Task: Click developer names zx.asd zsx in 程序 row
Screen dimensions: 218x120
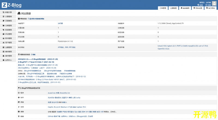Action: [x=52, y=93]
